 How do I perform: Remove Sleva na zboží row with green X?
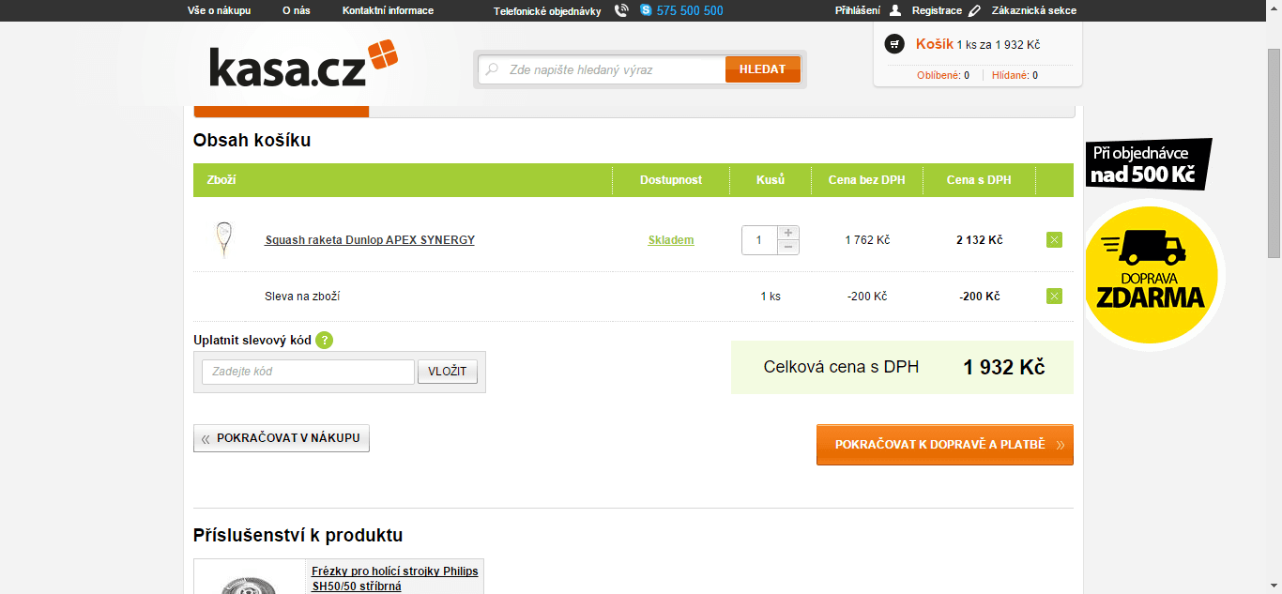1054,297
